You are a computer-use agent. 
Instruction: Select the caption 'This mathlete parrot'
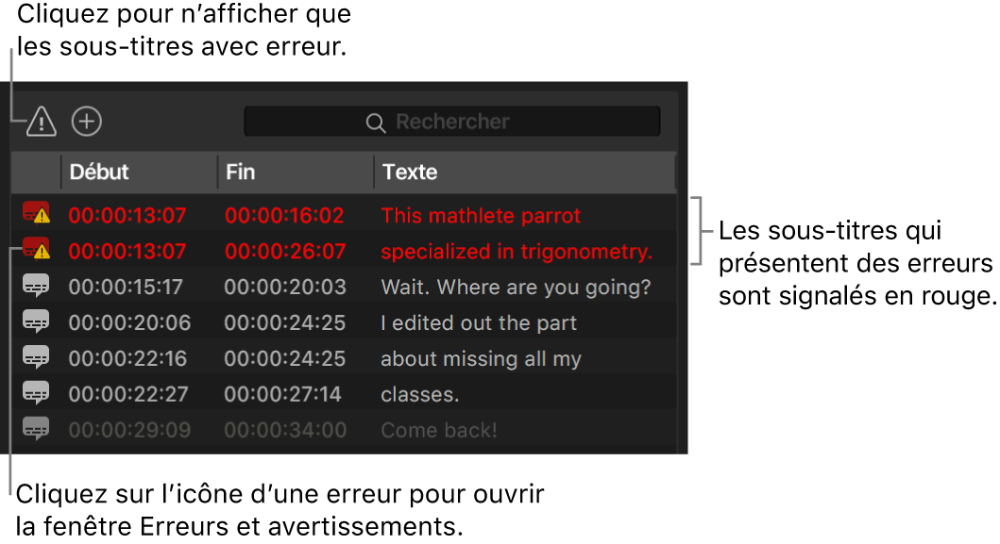click(x=481, y=215)
